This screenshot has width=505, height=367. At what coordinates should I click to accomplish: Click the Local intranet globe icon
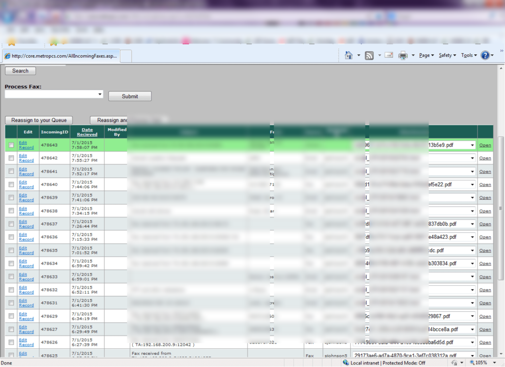coord(346,363)
